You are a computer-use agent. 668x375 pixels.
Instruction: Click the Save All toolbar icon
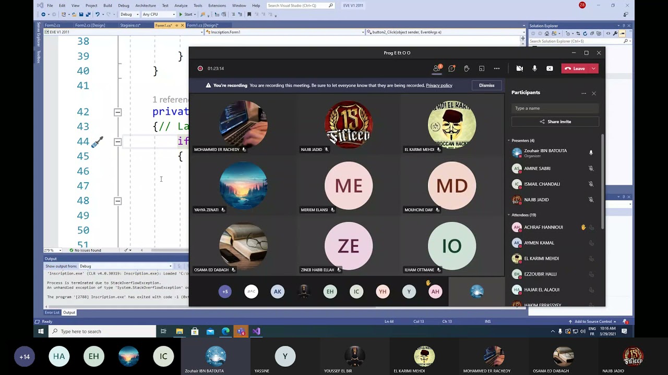(89, 15)
